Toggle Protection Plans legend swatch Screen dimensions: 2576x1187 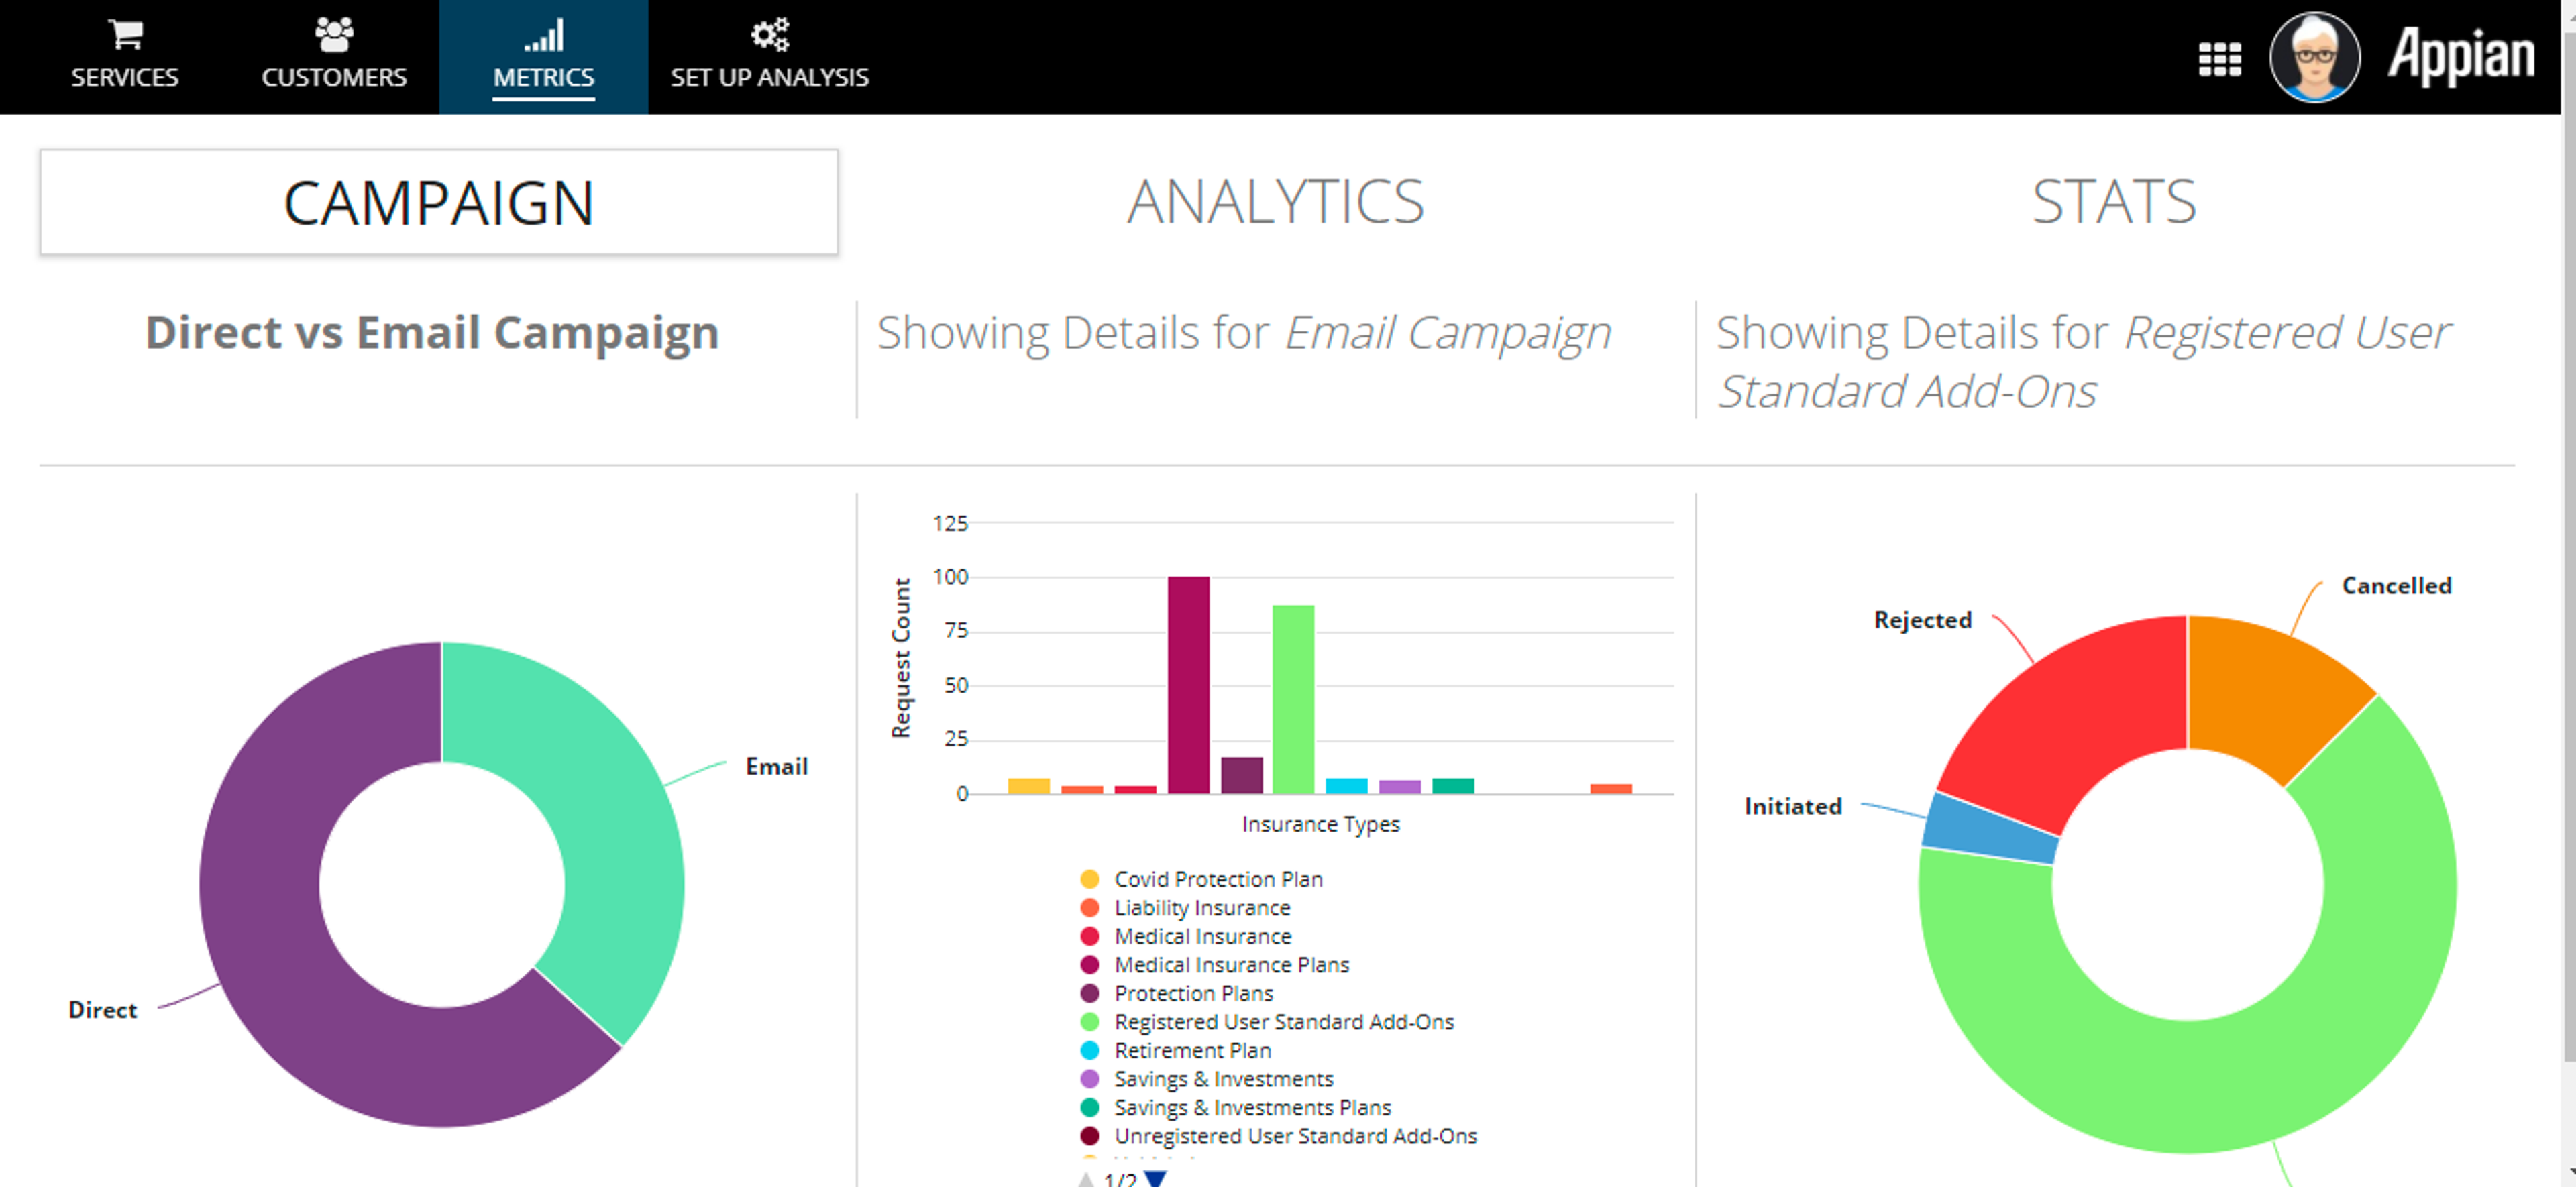coord(1090,993)
